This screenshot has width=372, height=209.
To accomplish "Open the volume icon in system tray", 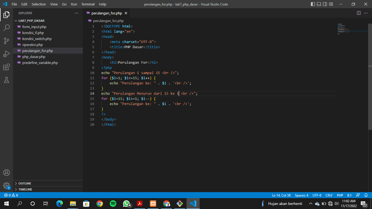I will pyautogui.click(x=337, y=203).
